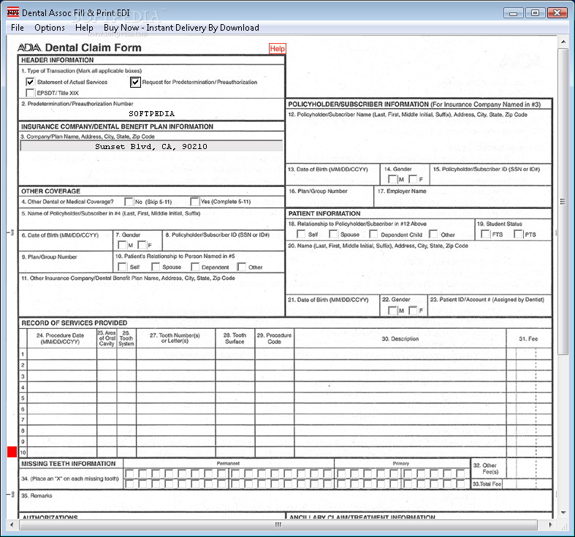Check F gender box in field 14
The image size is (575, 537).
coord(413,179)
